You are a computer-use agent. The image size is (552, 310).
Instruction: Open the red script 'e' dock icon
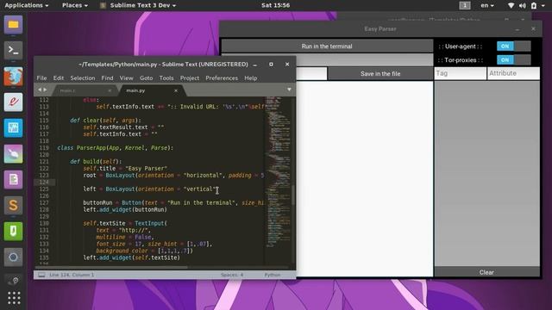[14, 102]
